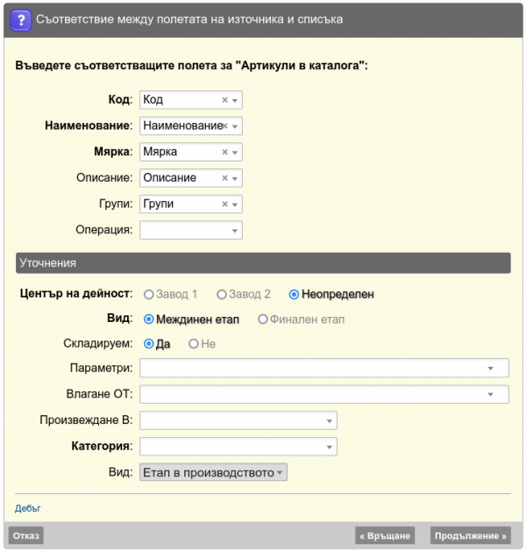Open the Произвеждане В dropdown
This screenshot has width=526, height=552.
[x=238, y=420]
